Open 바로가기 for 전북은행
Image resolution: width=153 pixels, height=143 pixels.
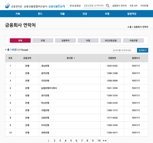[x=136, y=133]
